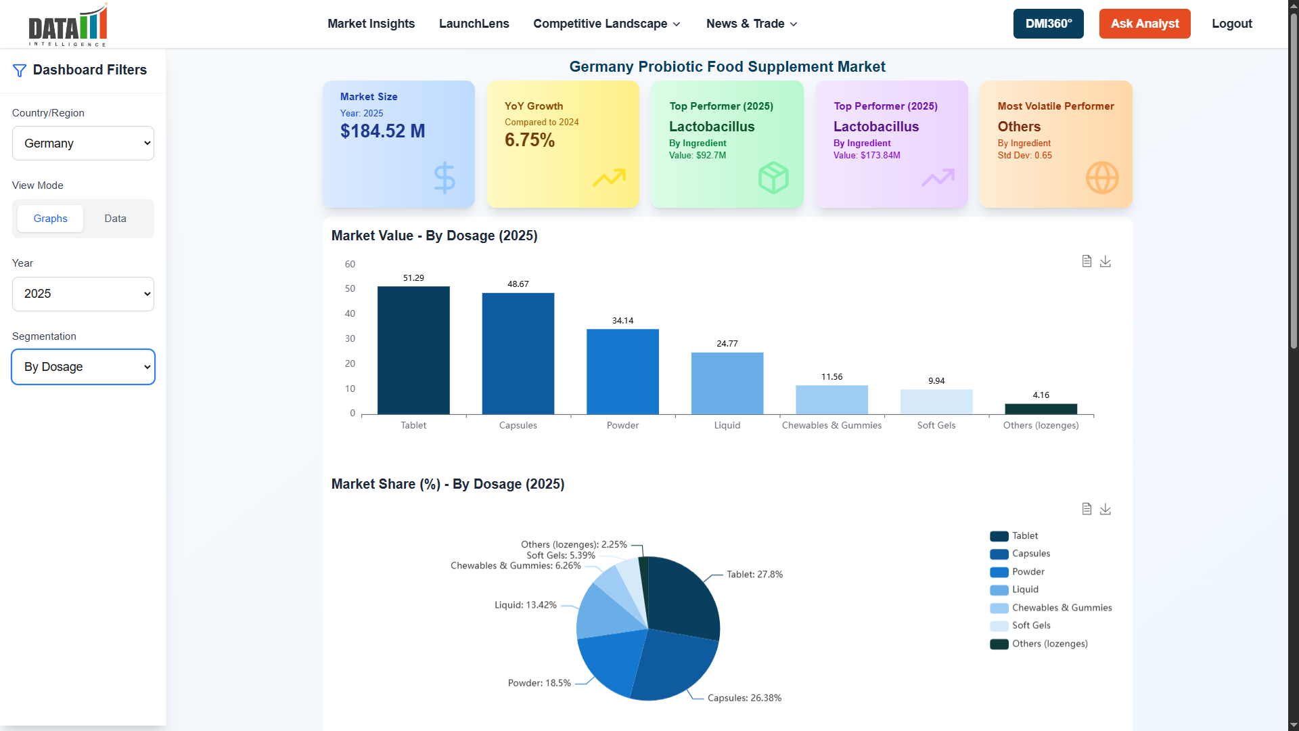Click the globe icon on Most Volatile Performer card
The image size is (1299, 731).
(1101, 178)
